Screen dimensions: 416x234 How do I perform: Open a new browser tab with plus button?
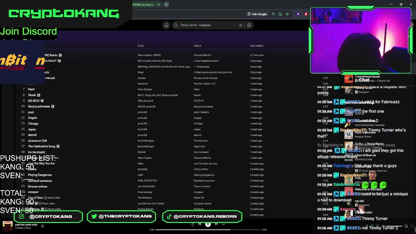(x=166, y=5)
